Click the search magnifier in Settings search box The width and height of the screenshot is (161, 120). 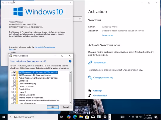point(80,19)
